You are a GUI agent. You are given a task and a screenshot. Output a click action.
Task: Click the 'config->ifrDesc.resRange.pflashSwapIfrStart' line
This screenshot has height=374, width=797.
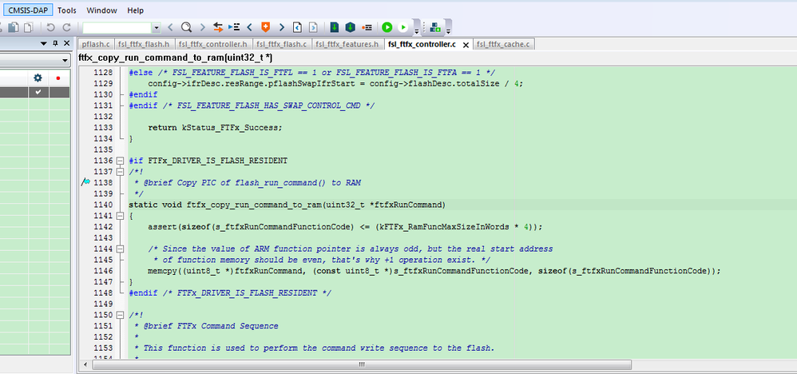[335, 83]
